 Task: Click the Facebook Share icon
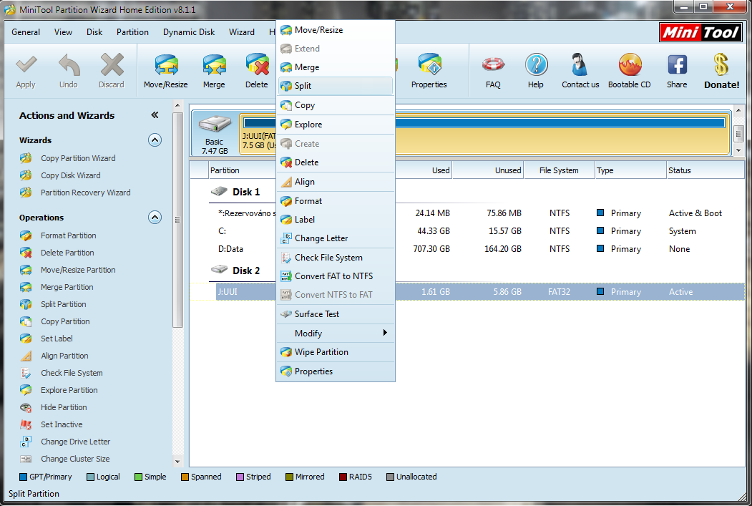[x=677, y=64]
